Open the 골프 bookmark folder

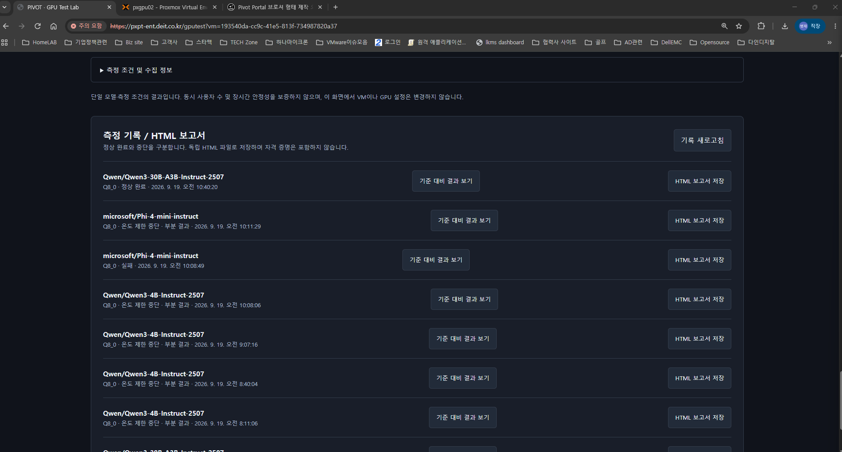[595, 42]
